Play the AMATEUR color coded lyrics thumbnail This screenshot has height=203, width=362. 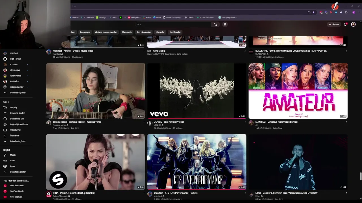point(298,91)
